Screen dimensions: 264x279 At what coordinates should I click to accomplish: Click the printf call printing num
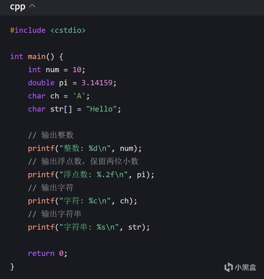85,148
